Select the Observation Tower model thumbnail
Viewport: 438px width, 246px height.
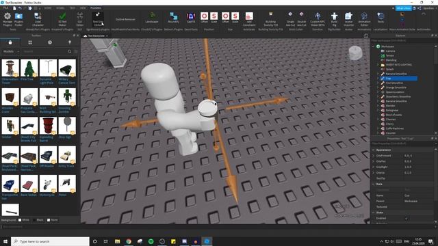(10, 68)
